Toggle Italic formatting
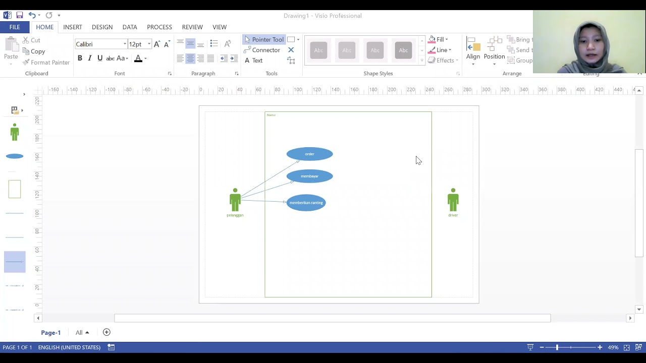646x363 pixels. pyautogui.click(x=90, y=58)
